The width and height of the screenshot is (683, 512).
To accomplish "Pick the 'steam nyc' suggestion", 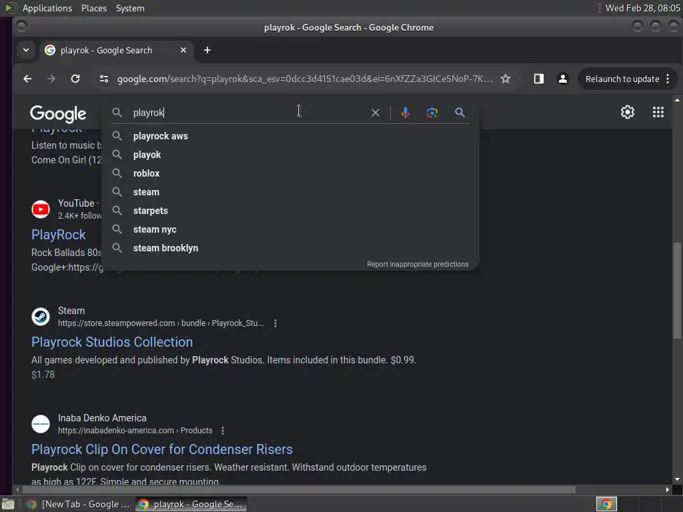I will pos(291,229).
